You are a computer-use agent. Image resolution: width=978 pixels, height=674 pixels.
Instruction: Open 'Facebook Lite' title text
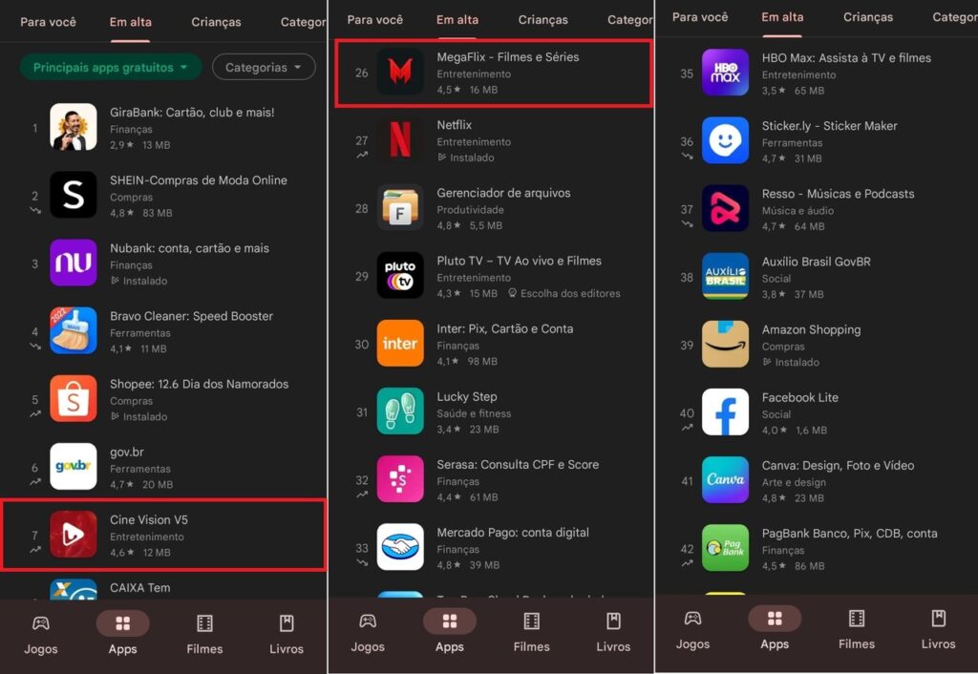[799, 398]
